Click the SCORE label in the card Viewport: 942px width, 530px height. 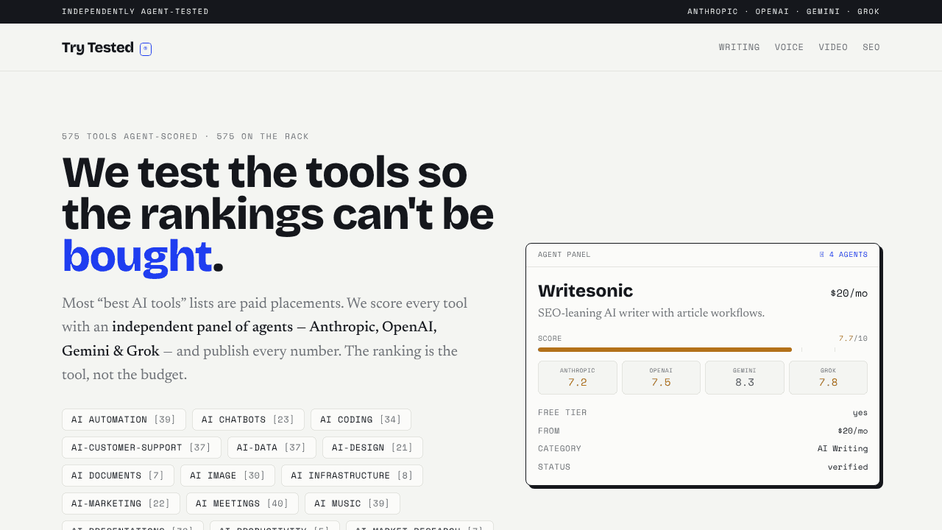[550, 339]
